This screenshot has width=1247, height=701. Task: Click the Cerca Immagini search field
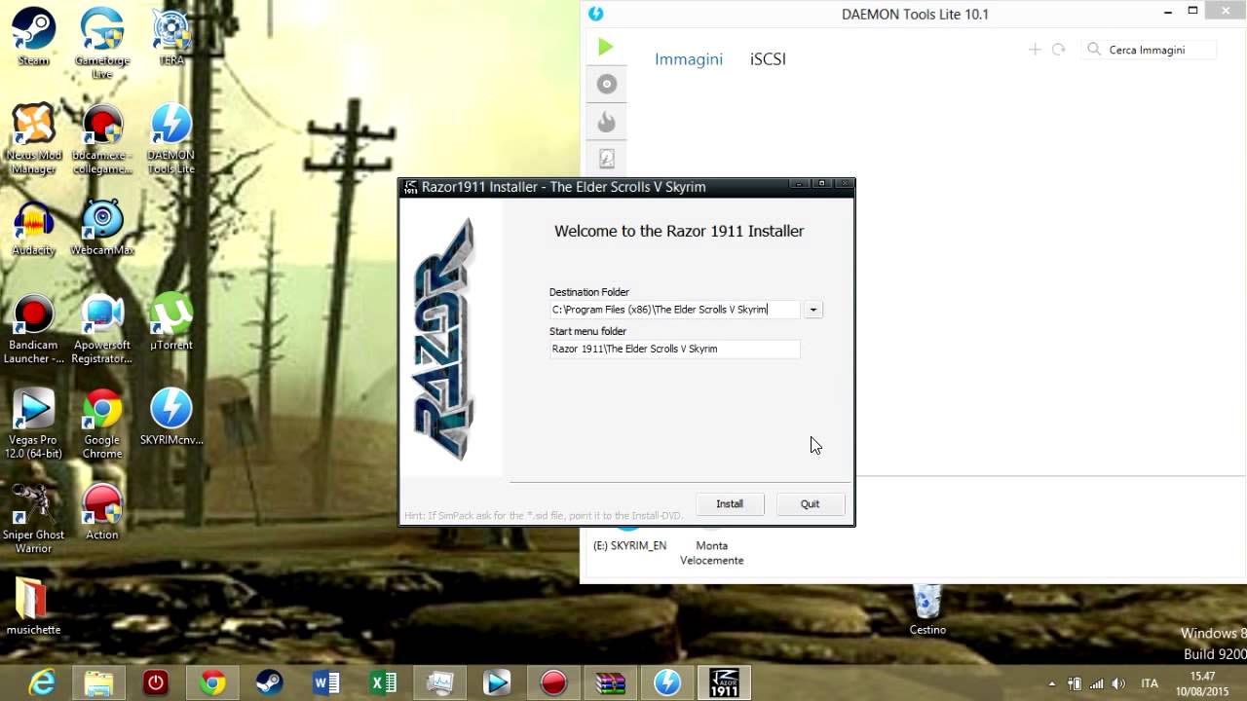[1150, 50]
